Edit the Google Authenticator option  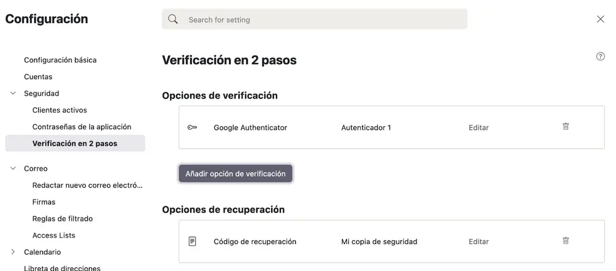479,127
